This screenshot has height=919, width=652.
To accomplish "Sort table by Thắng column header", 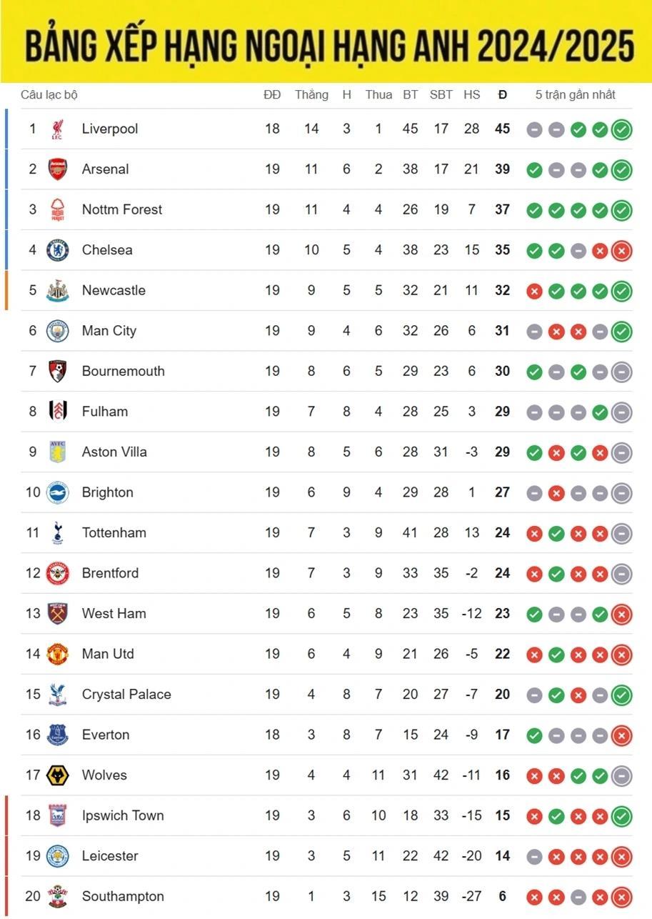I will click(x=311, y=94).
